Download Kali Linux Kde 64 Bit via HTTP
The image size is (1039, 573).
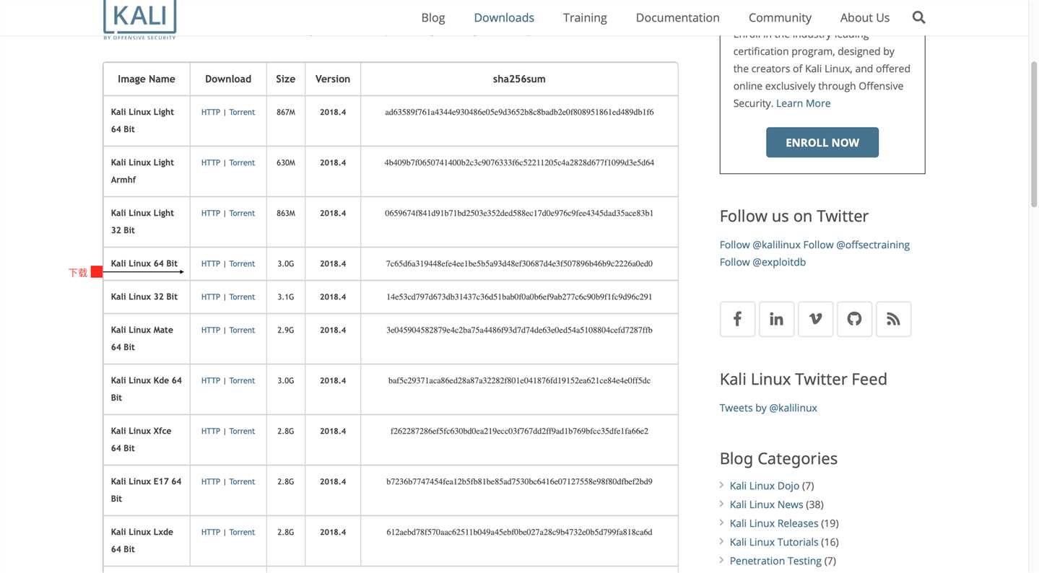(x=211, y=380)
